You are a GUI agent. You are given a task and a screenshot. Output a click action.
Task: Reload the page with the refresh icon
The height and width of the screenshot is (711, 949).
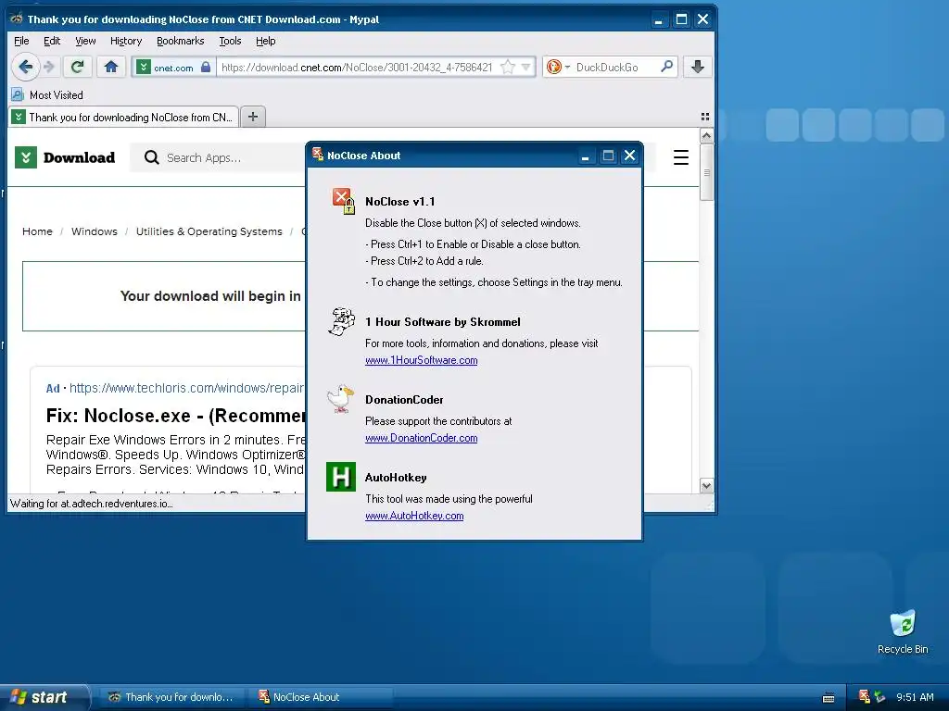[x=77, y=67]
